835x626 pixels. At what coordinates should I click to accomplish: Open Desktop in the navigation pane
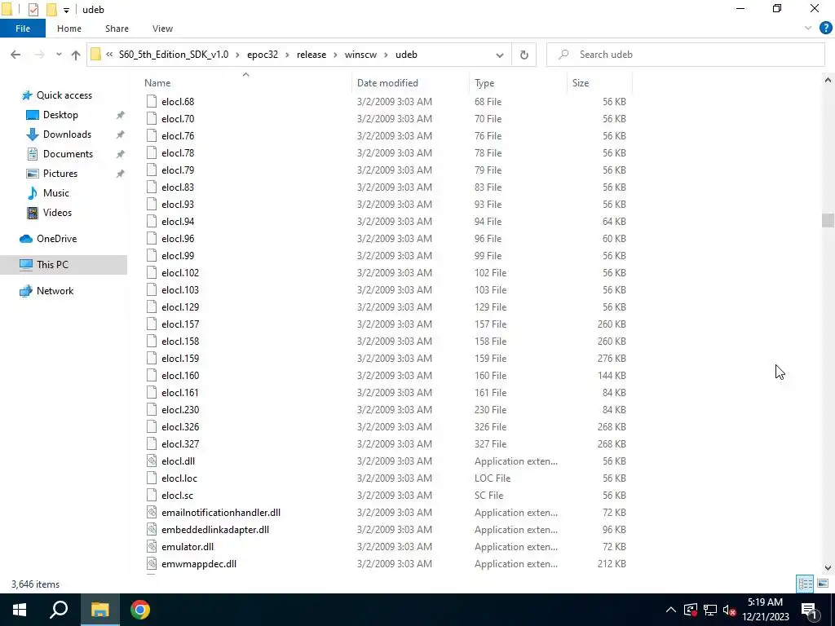point(60,115)
